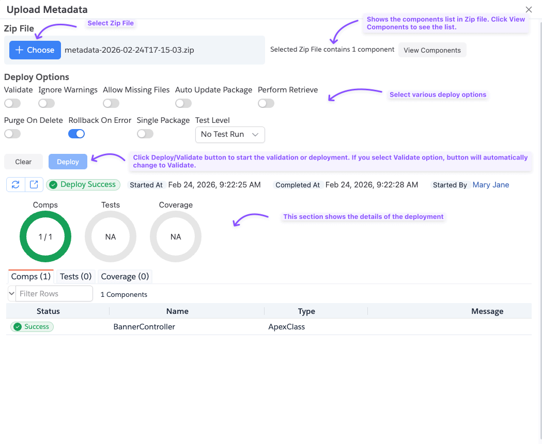
Task: Click the Deploy Success status badge
Action: coord(83,185)
